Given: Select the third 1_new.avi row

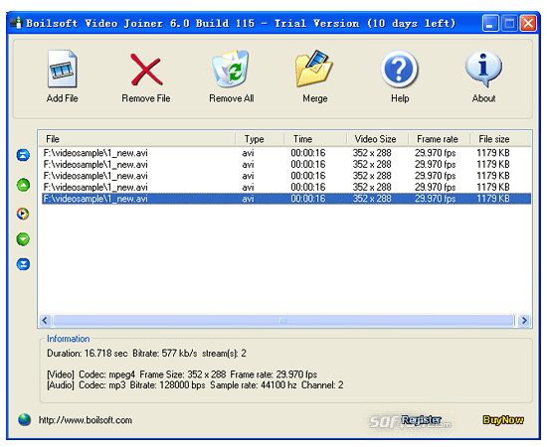Looking at the screenshot, I should click(286, 176).
